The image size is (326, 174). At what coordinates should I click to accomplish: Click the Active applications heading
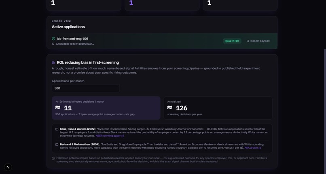click(68, 27)
